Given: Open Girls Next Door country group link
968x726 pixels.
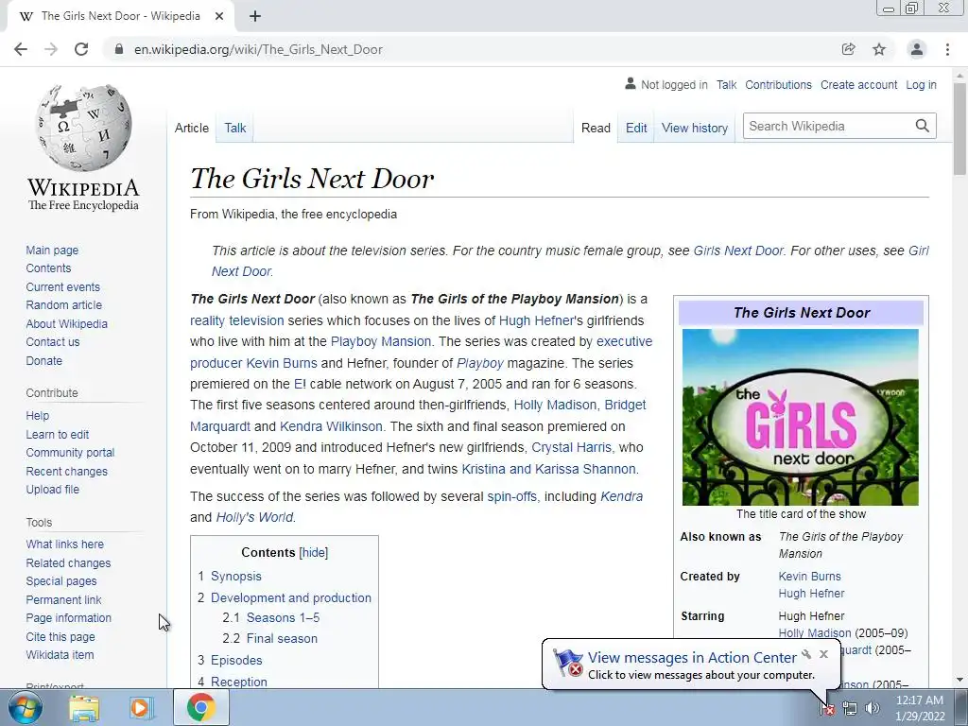Looking at the screenshot, I should point(737,251).
